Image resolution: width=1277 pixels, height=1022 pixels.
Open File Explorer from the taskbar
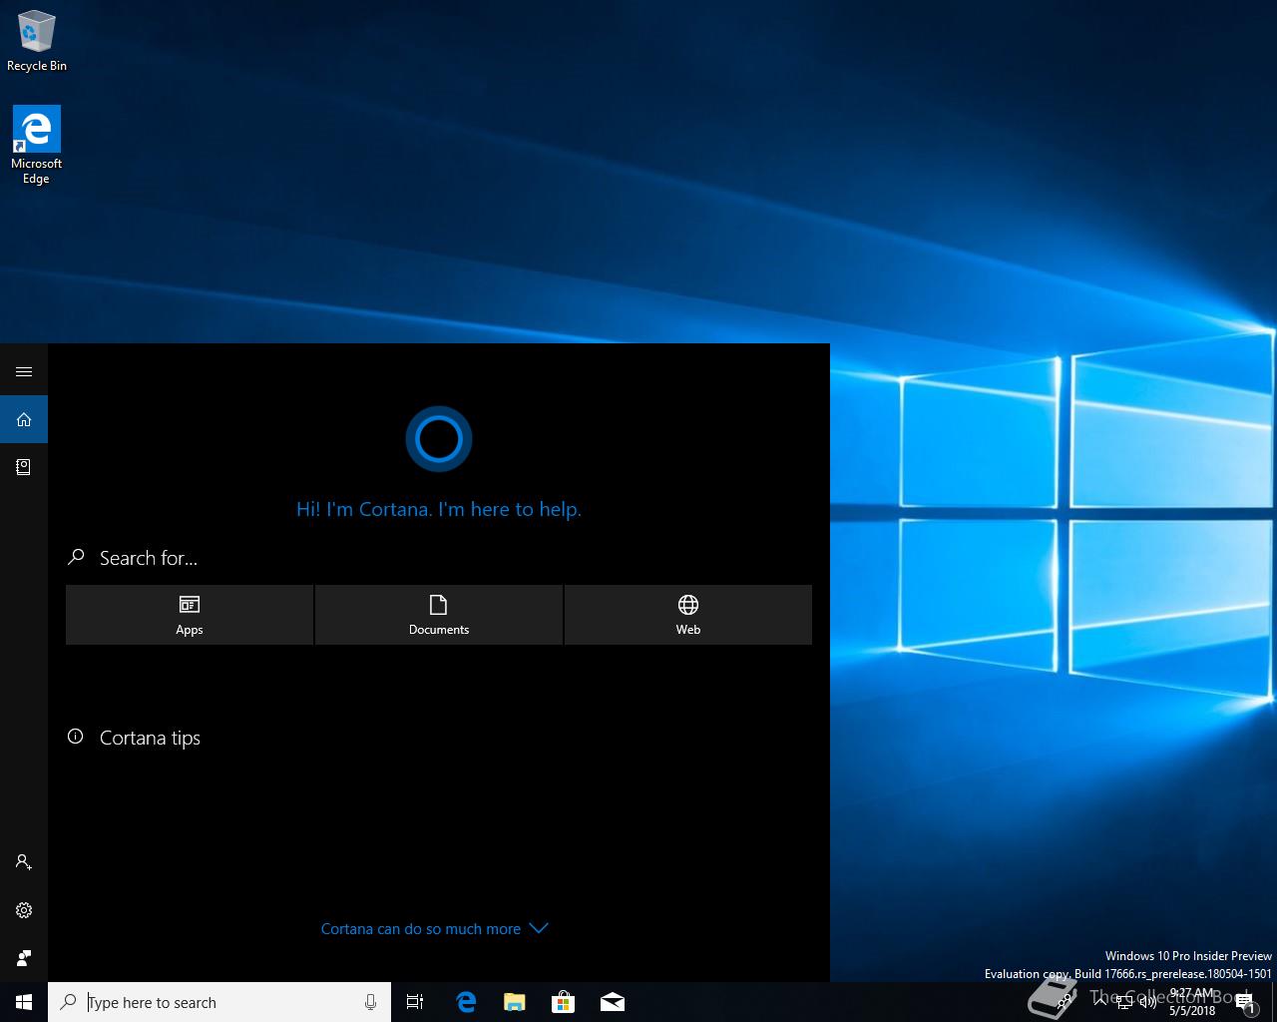pos(514,1002)
